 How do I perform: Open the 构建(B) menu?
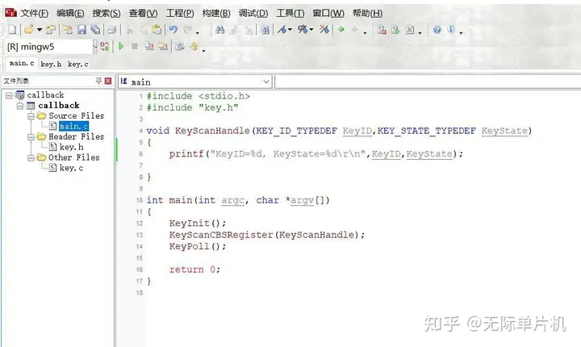point(216,14)
